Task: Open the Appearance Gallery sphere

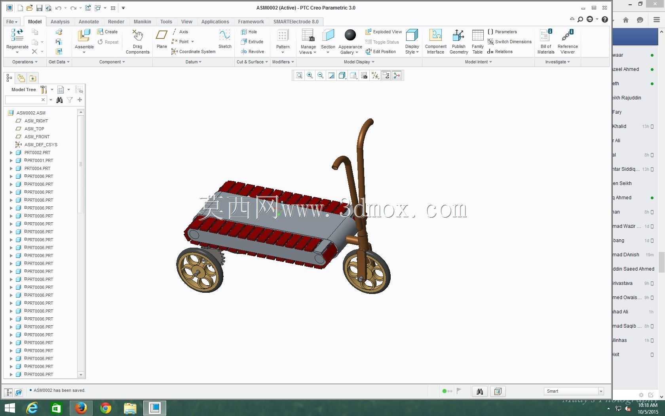Action: pyautogui.click(x=350, y=35)
